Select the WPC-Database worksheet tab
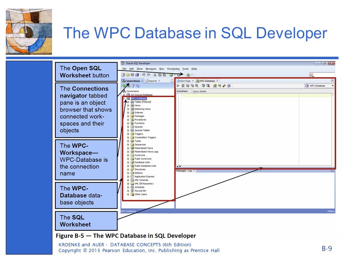The image size is (347, 260). (x=207, y=81)
